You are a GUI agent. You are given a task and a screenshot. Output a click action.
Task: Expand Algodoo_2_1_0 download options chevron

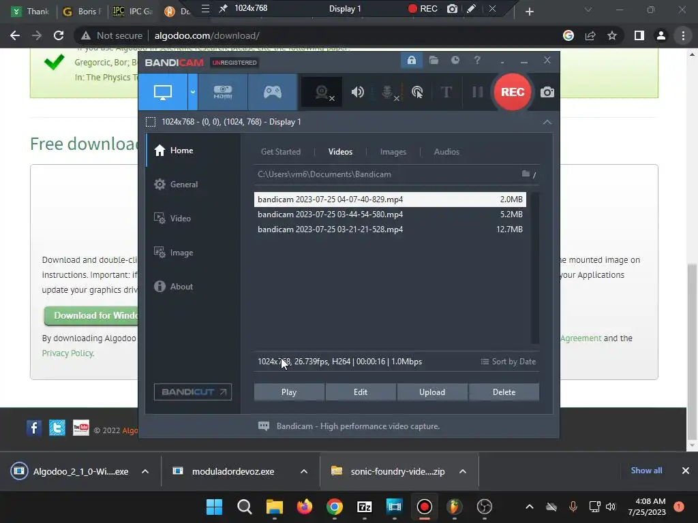145,471
